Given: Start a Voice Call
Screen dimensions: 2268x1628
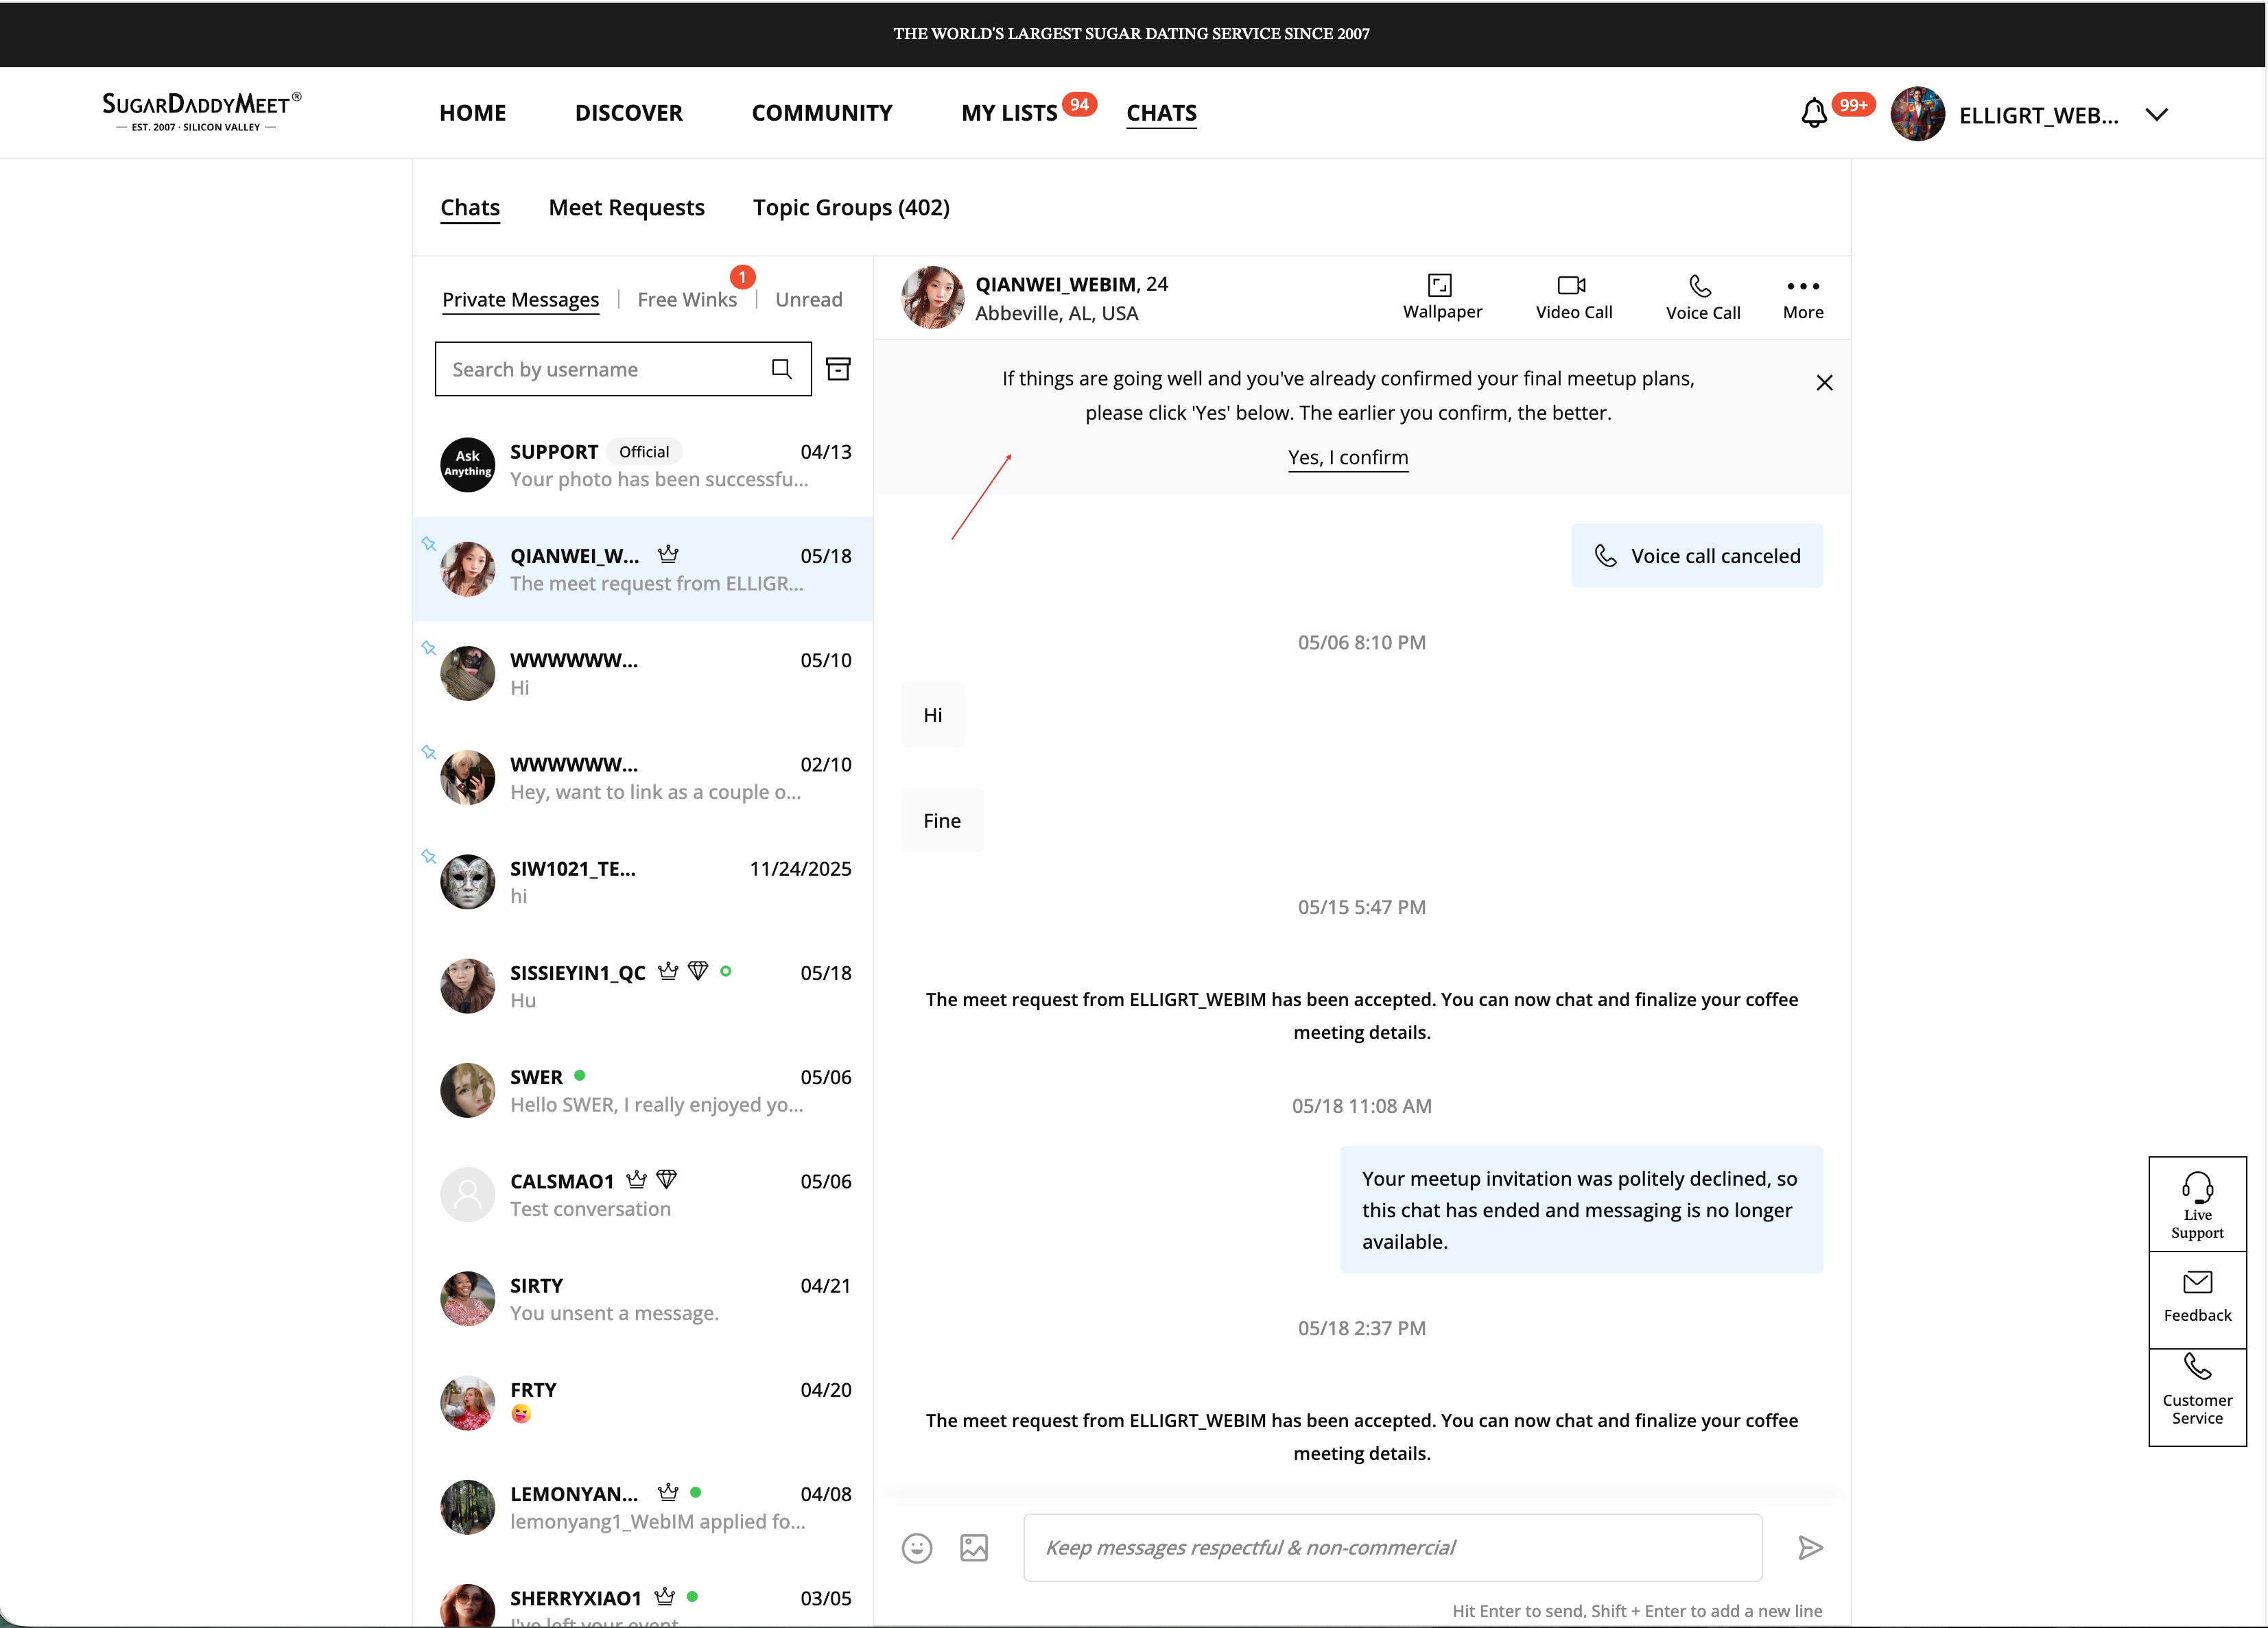Looking at the screenshot, I should tap(1702, 297).
